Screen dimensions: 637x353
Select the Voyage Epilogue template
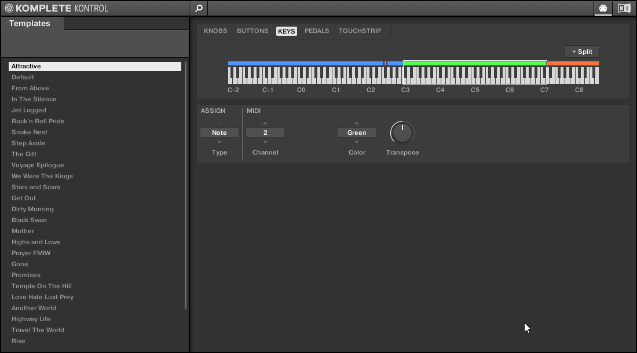94,165
